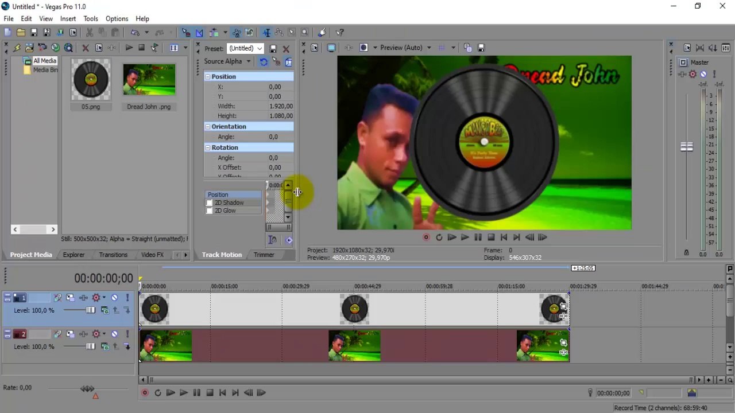The width and height of the screenshot is (735, 413).
Task: Click the Cut scissors icon in the toolbar
Action: pos(89,33)
